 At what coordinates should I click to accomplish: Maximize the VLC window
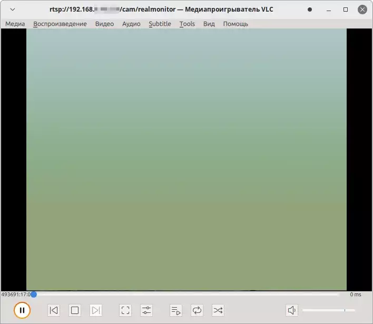click(346, 9)
